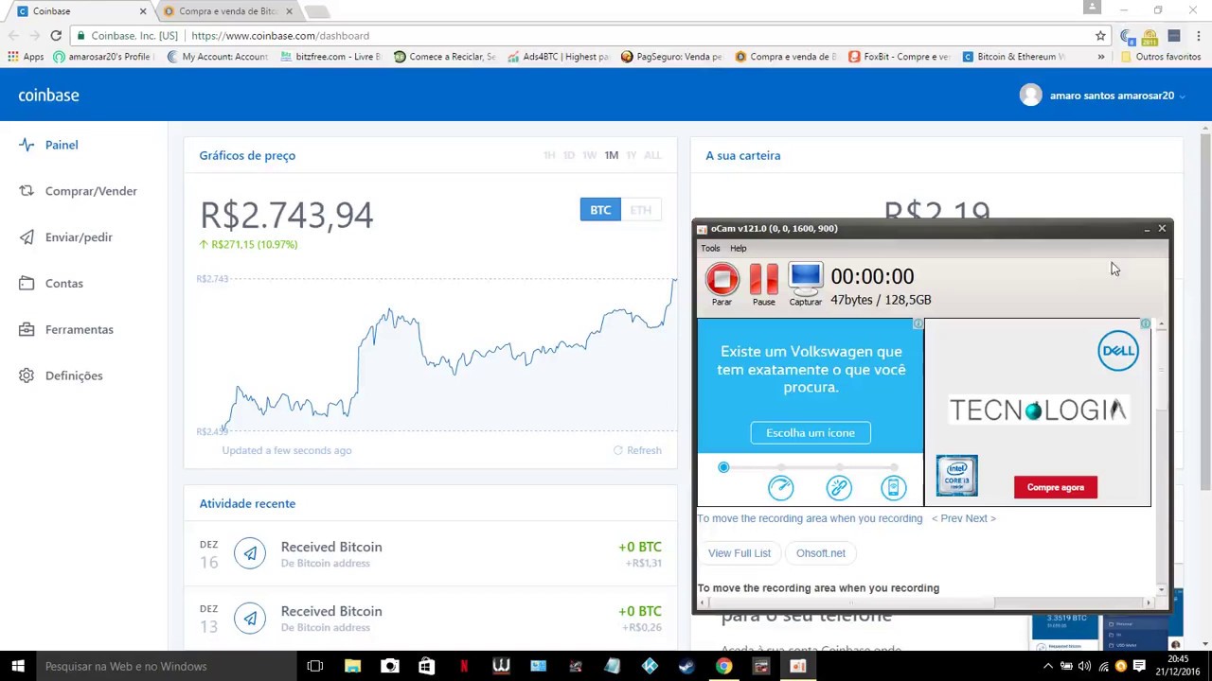Screen dimensions: 1212x681
Task: Open the Outros favoritos bookmarks folder
Action: [x=1160, y=57]
